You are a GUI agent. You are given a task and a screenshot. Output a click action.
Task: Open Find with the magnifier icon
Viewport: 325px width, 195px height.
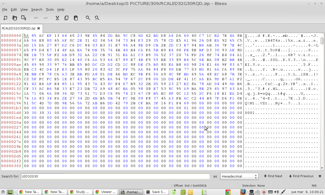pos(88,18)
